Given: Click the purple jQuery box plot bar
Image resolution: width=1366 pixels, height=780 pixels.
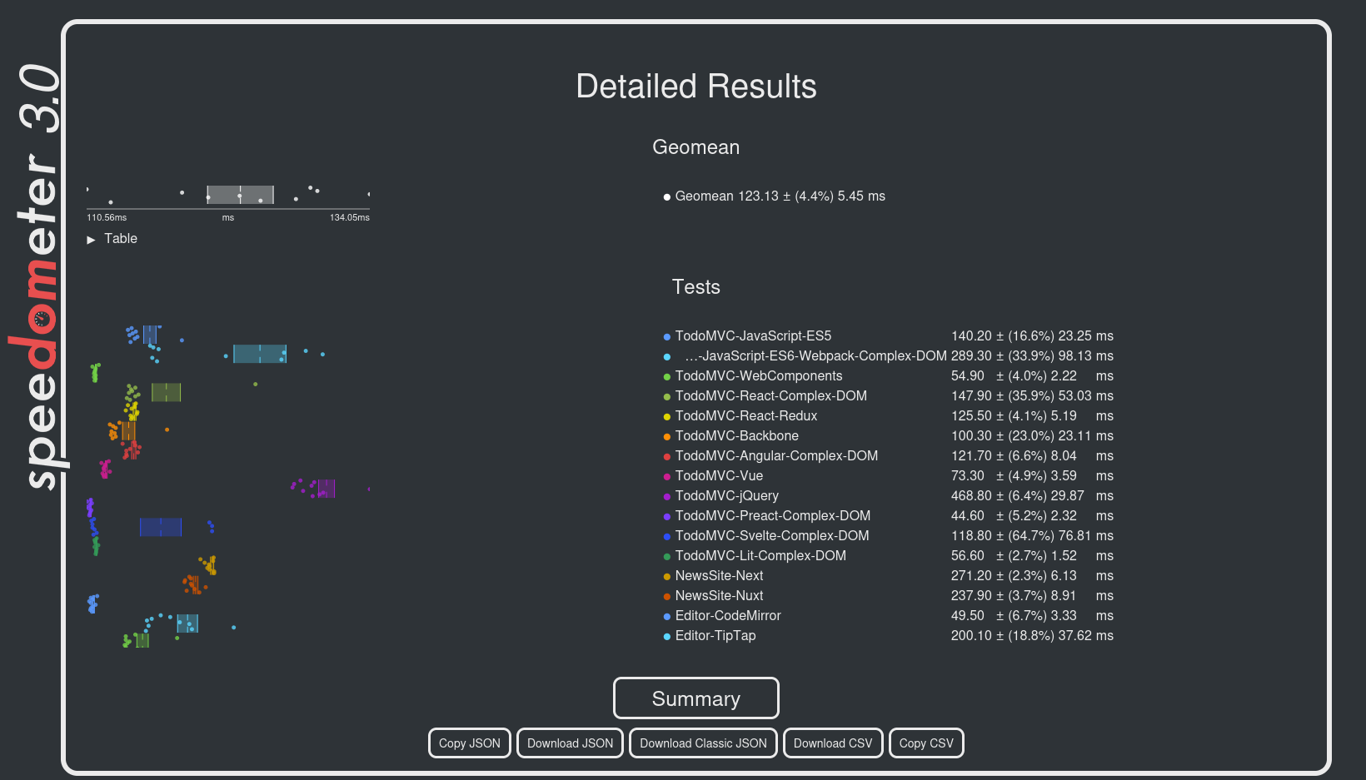Looking at the screenshot, I should [x=327, y=489].
